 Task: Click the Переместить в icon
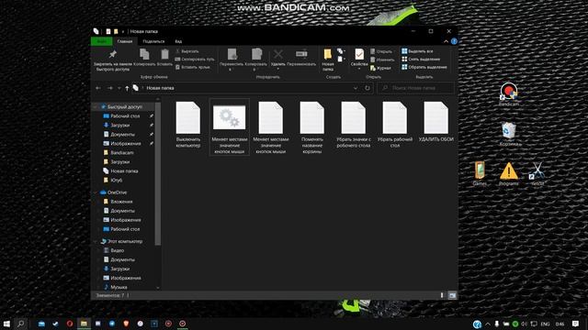tap(232, 55)
